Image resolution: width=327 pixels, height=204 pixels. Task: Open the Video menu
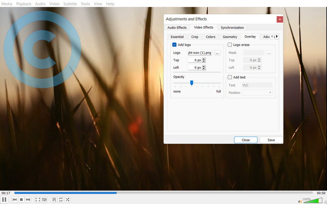pos(54,4)
